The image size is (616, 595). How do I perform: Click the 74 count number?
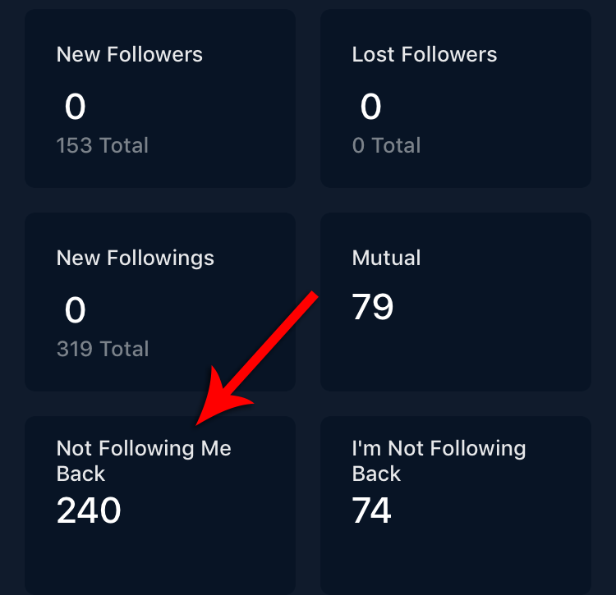[x=371, y=510]
